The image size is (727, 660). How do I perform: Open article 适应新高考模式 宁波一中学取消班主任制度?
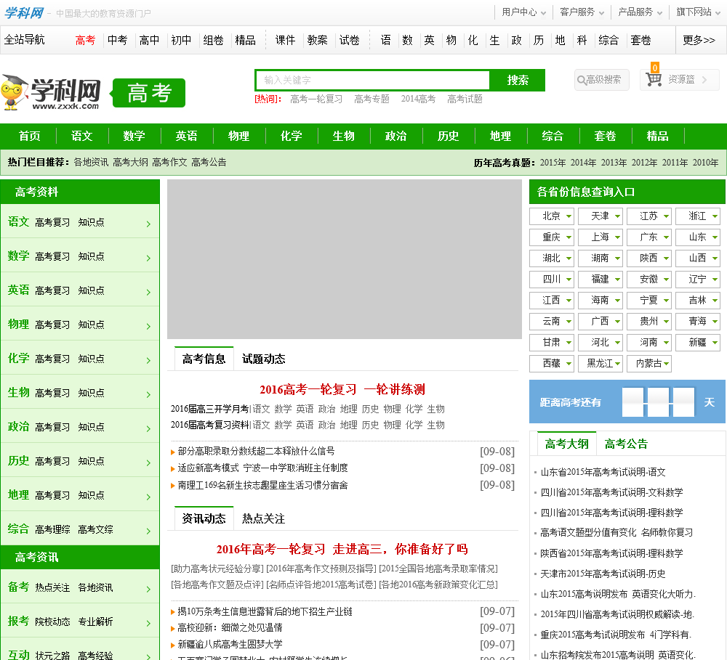pos(263,468)
